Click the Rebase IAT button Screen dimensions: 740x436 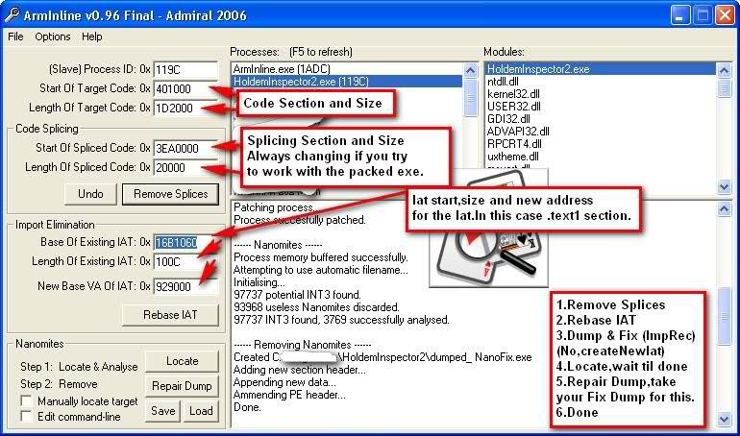[170, 315]
